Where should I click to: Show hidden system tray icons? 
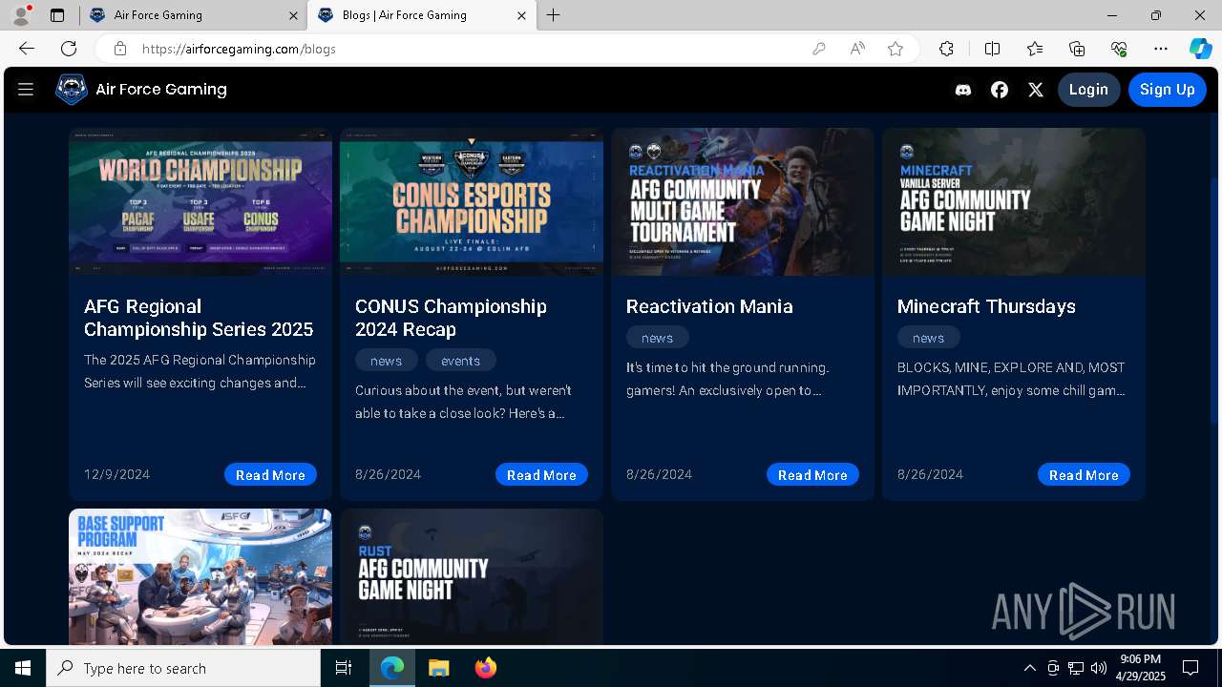(x=1029, y=668)
